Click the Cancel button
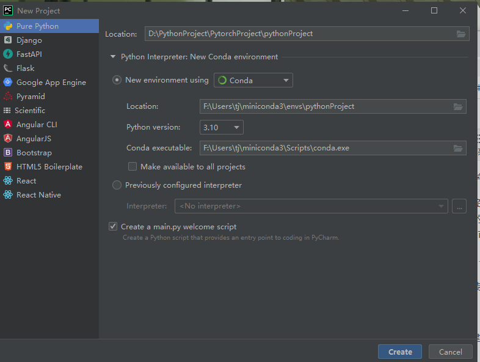The image size is (480, 362). 450,352
